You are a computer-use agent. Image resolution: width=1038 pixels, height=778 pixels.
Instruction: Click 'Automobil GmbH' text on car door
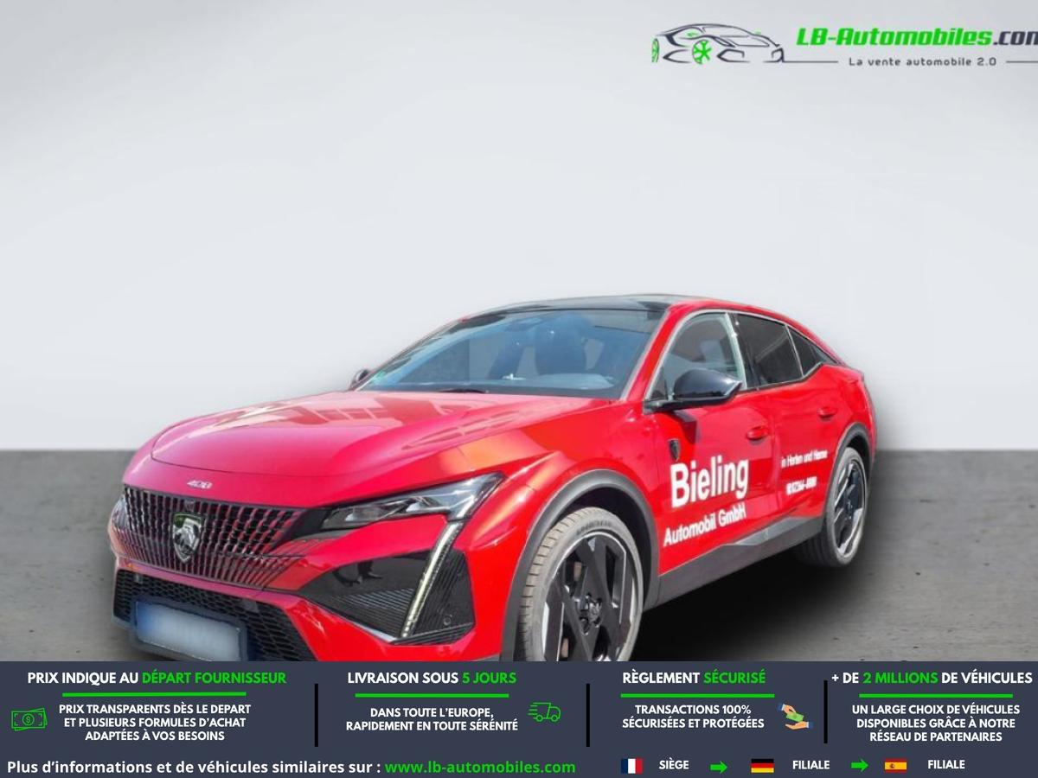[705, 524]
